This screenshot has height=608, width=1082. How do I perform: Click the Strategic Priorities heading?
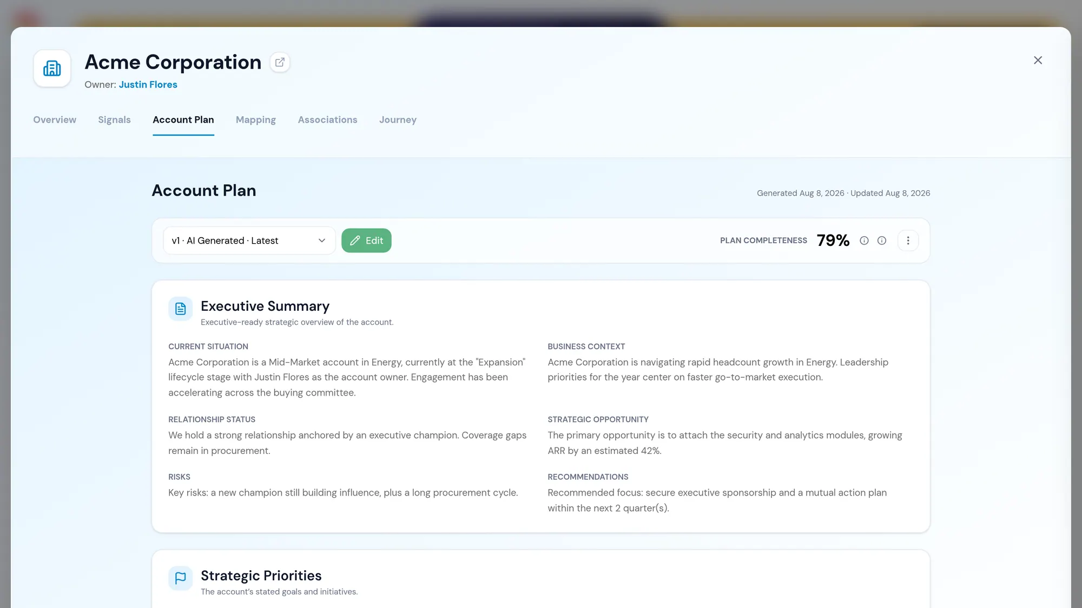tap(261, 576)
